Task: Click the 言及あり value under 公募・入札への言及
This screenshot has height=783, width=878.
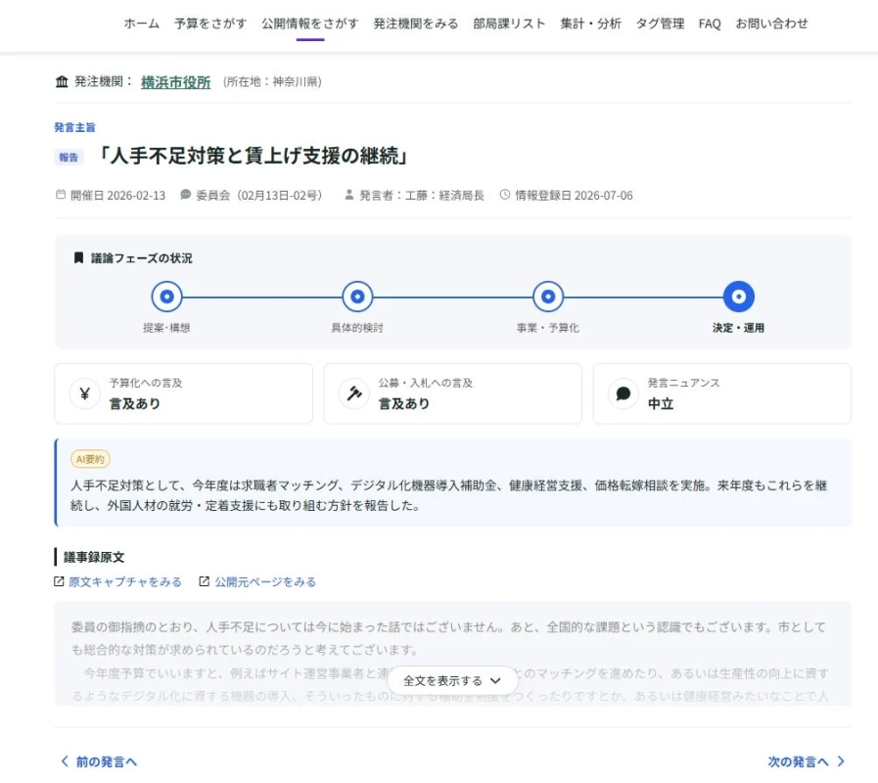Action: 403,404
